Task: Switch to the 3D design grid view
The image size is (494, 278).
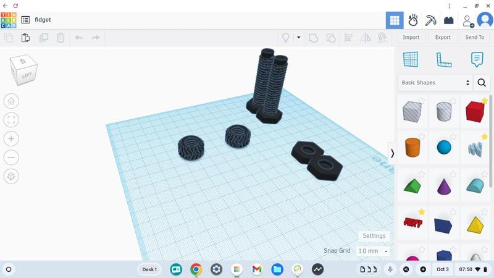Action: tap(395, 20)
